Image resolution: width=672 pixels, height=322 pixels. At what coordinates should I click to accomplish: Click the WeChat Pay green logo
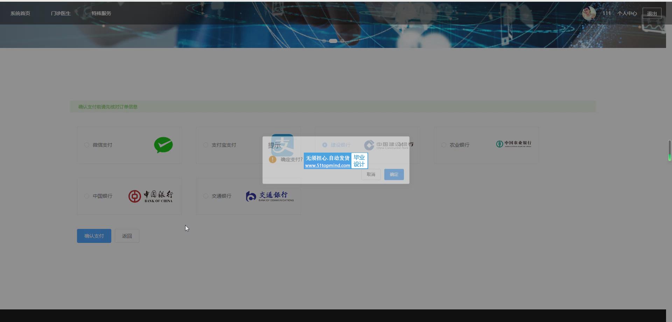(163, 145)
